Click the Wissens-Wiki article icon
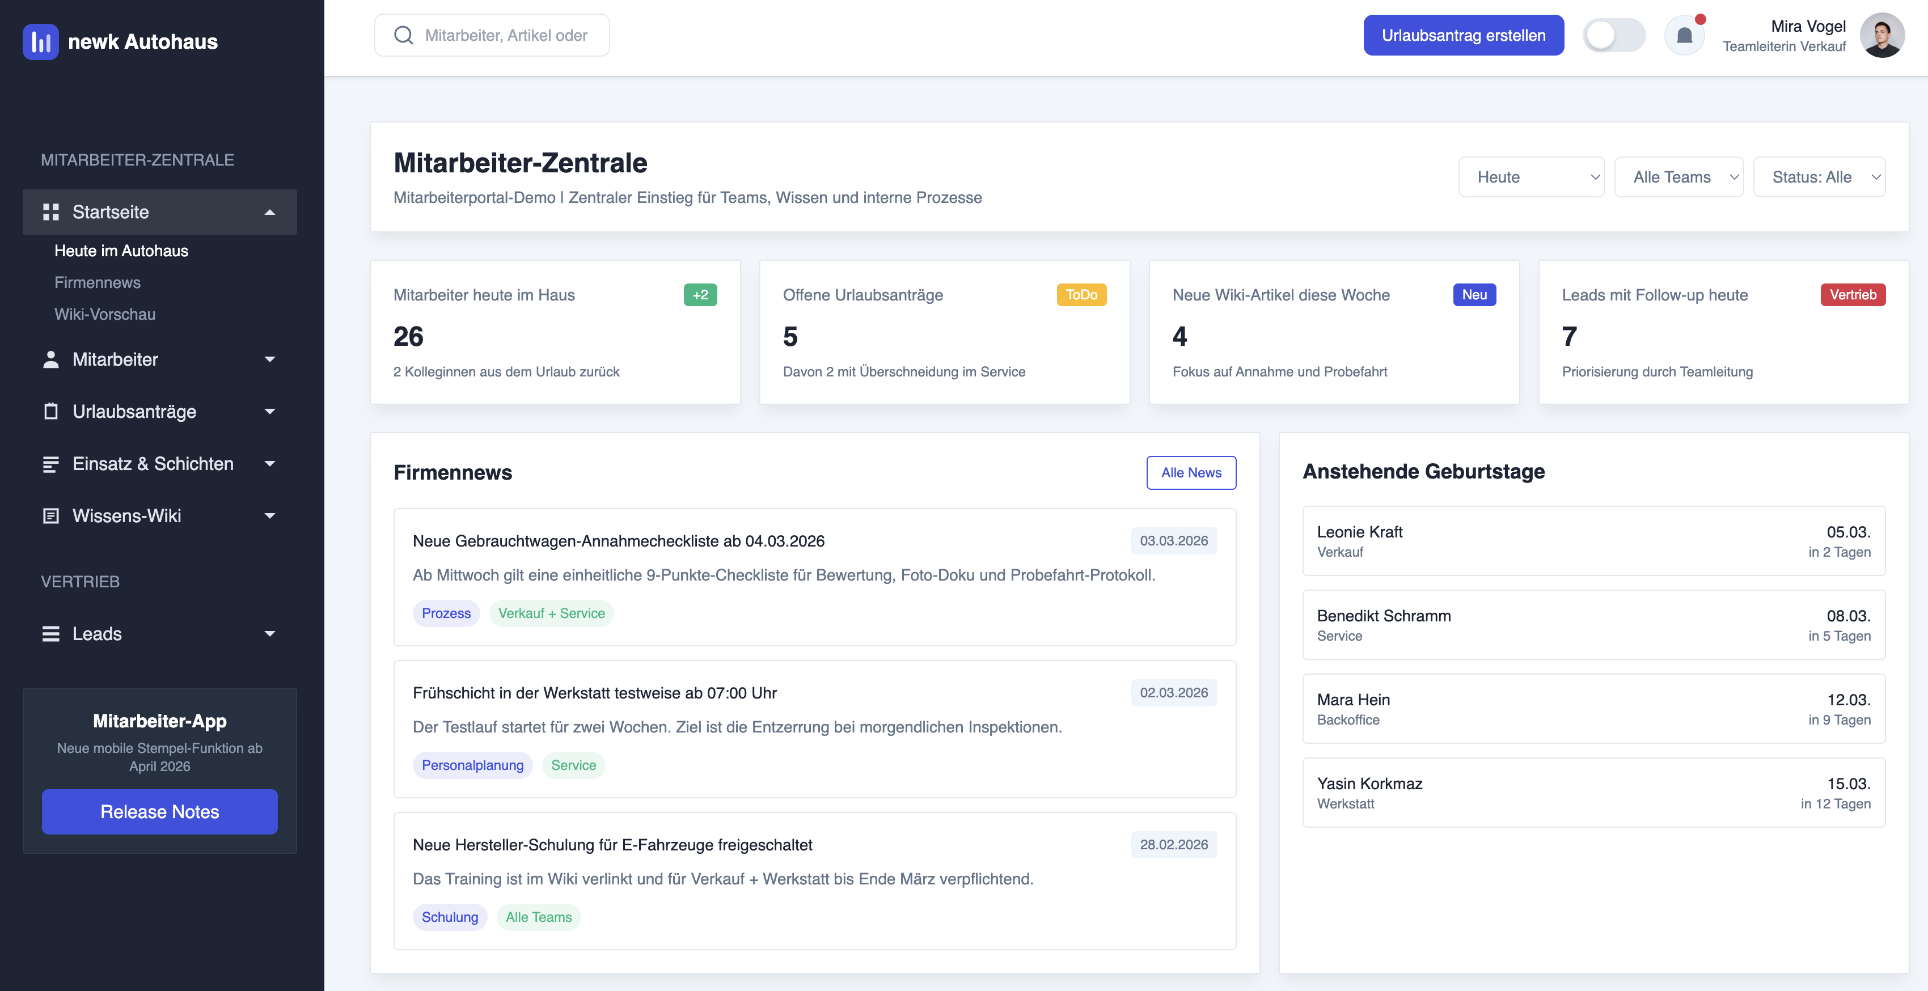The image size is (1928, 991). (x=51, y=515)
